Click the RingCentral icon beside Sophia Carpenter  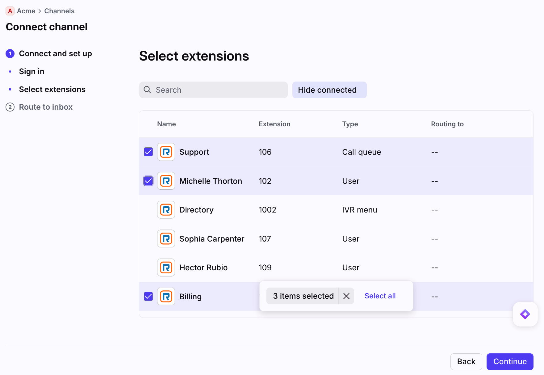click(166, 238)
